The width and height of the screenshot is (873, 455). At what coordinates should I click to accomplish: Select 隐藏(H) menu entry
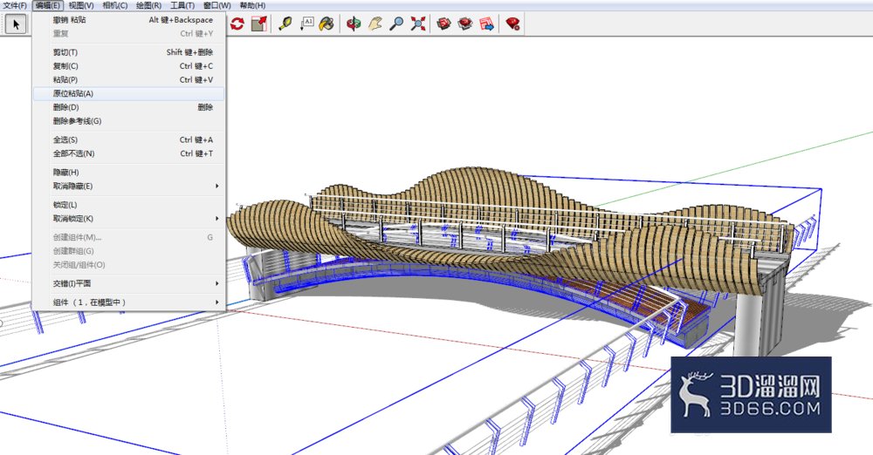pyautogui.click(x=128, y=173)
